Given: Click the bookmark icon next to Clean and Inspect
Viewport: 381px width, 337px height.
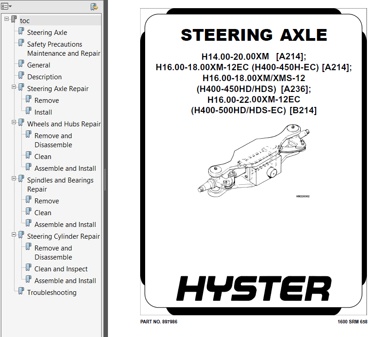Looking at the screenshot, I should coord(29,267).
